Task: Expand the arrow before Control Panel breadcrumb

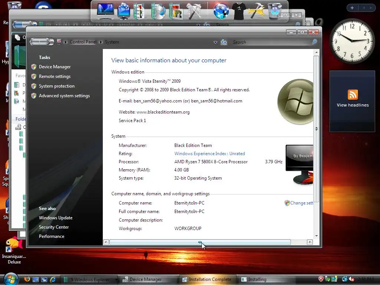Action: tap(66, 42)
